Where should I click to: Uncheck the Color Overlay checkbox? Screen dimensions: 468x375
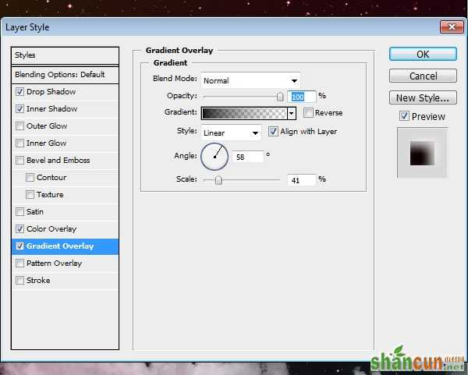click(x=19, y=228)
